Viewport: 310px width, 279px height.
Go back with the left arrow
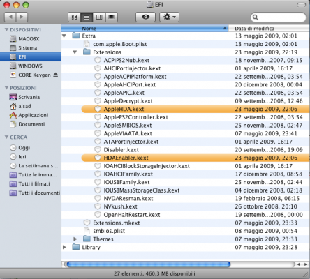tap(10, 17)
